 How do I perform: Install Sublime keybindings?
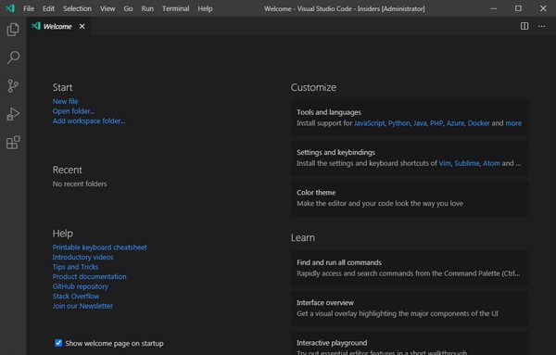coord(467,163)
